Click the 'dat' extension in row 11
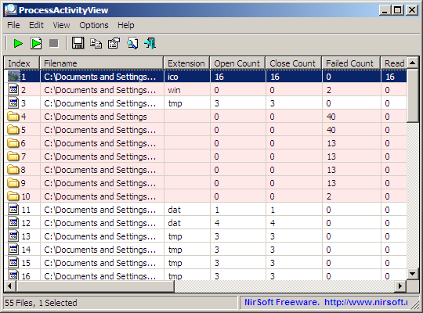This screenshot has width=423, height=313. [x=174, y=210]
